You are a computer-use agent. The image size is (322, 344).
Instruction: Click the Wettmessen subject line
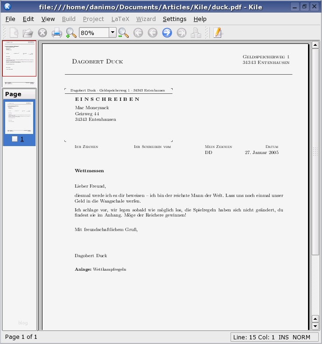pos(89,171)
